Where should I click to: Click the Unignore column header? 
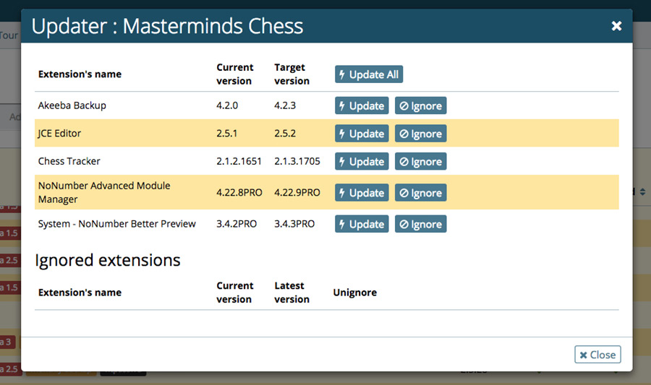[x=354, y=293]
